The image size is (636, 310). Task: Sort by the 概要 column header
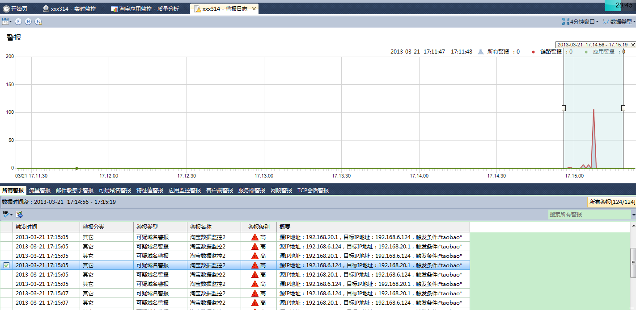[x=373, y=227]
